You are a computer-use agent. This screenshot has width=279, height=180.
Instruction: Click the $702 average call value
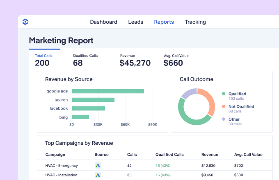pos(239,166)
